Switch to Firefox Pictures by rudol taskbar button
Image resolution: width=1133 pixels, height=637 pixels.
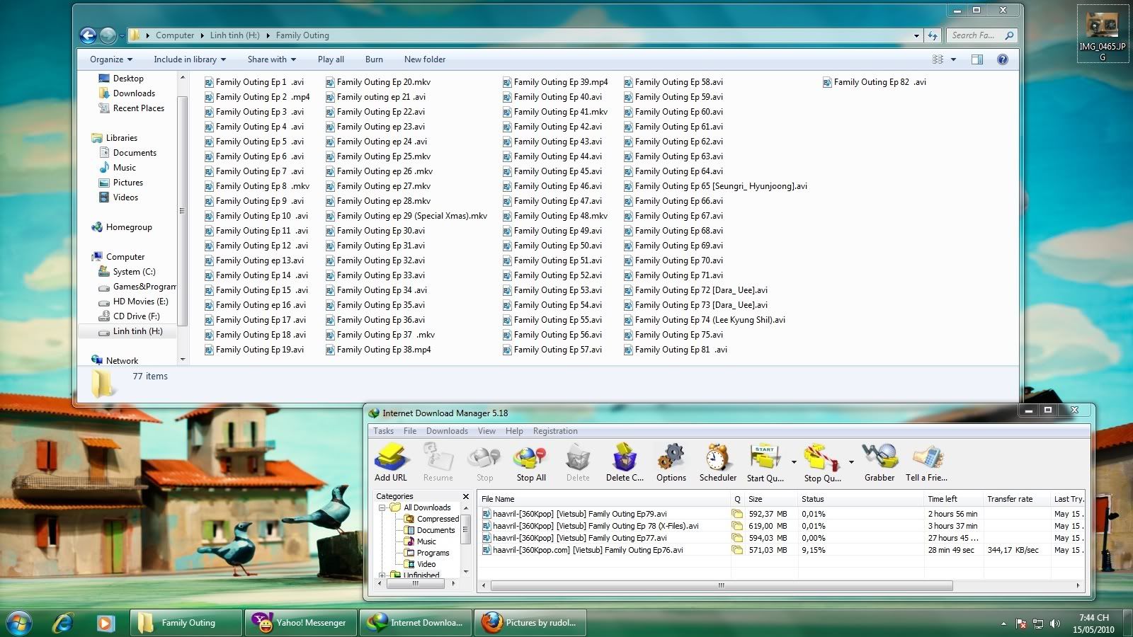point(530,623)
